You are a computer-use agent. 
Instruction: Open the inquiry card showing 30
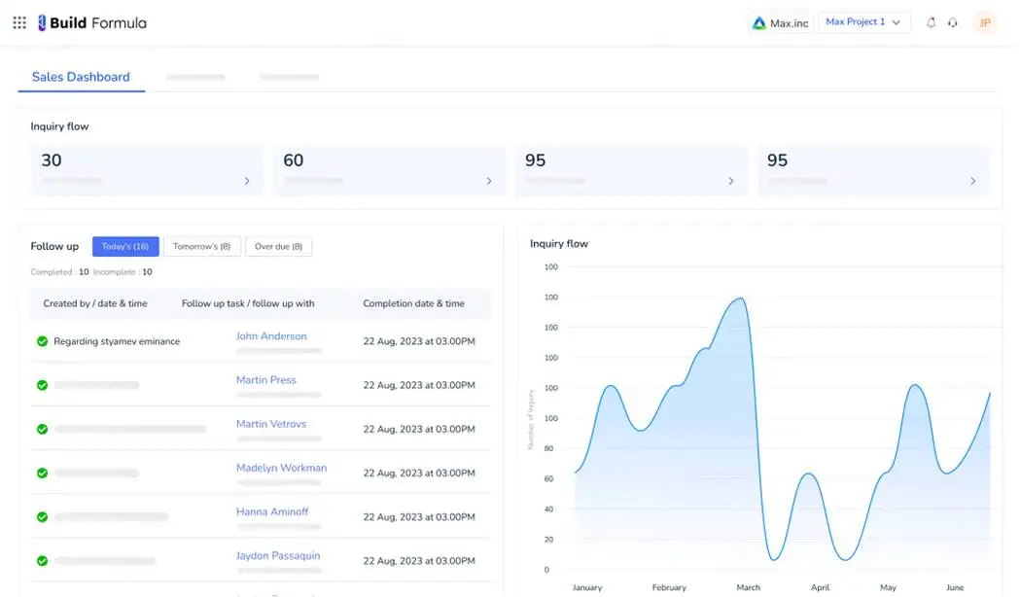click(x=147, y=170)
